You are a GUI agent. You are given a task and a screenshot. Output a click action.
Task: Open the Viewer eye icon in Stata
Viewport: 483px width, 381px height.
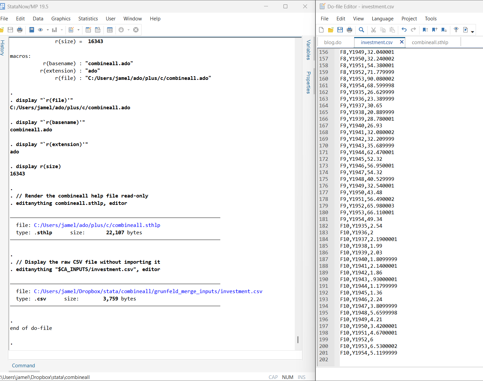40,30
